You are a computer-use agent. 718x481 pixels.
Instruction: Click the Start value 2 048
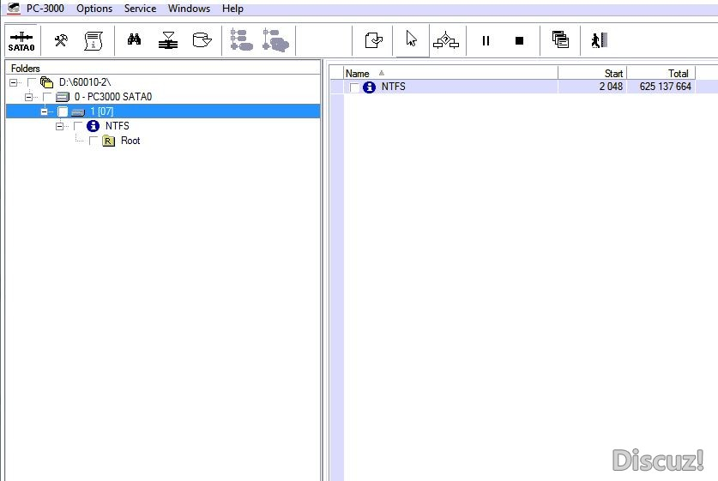(611, 87)
